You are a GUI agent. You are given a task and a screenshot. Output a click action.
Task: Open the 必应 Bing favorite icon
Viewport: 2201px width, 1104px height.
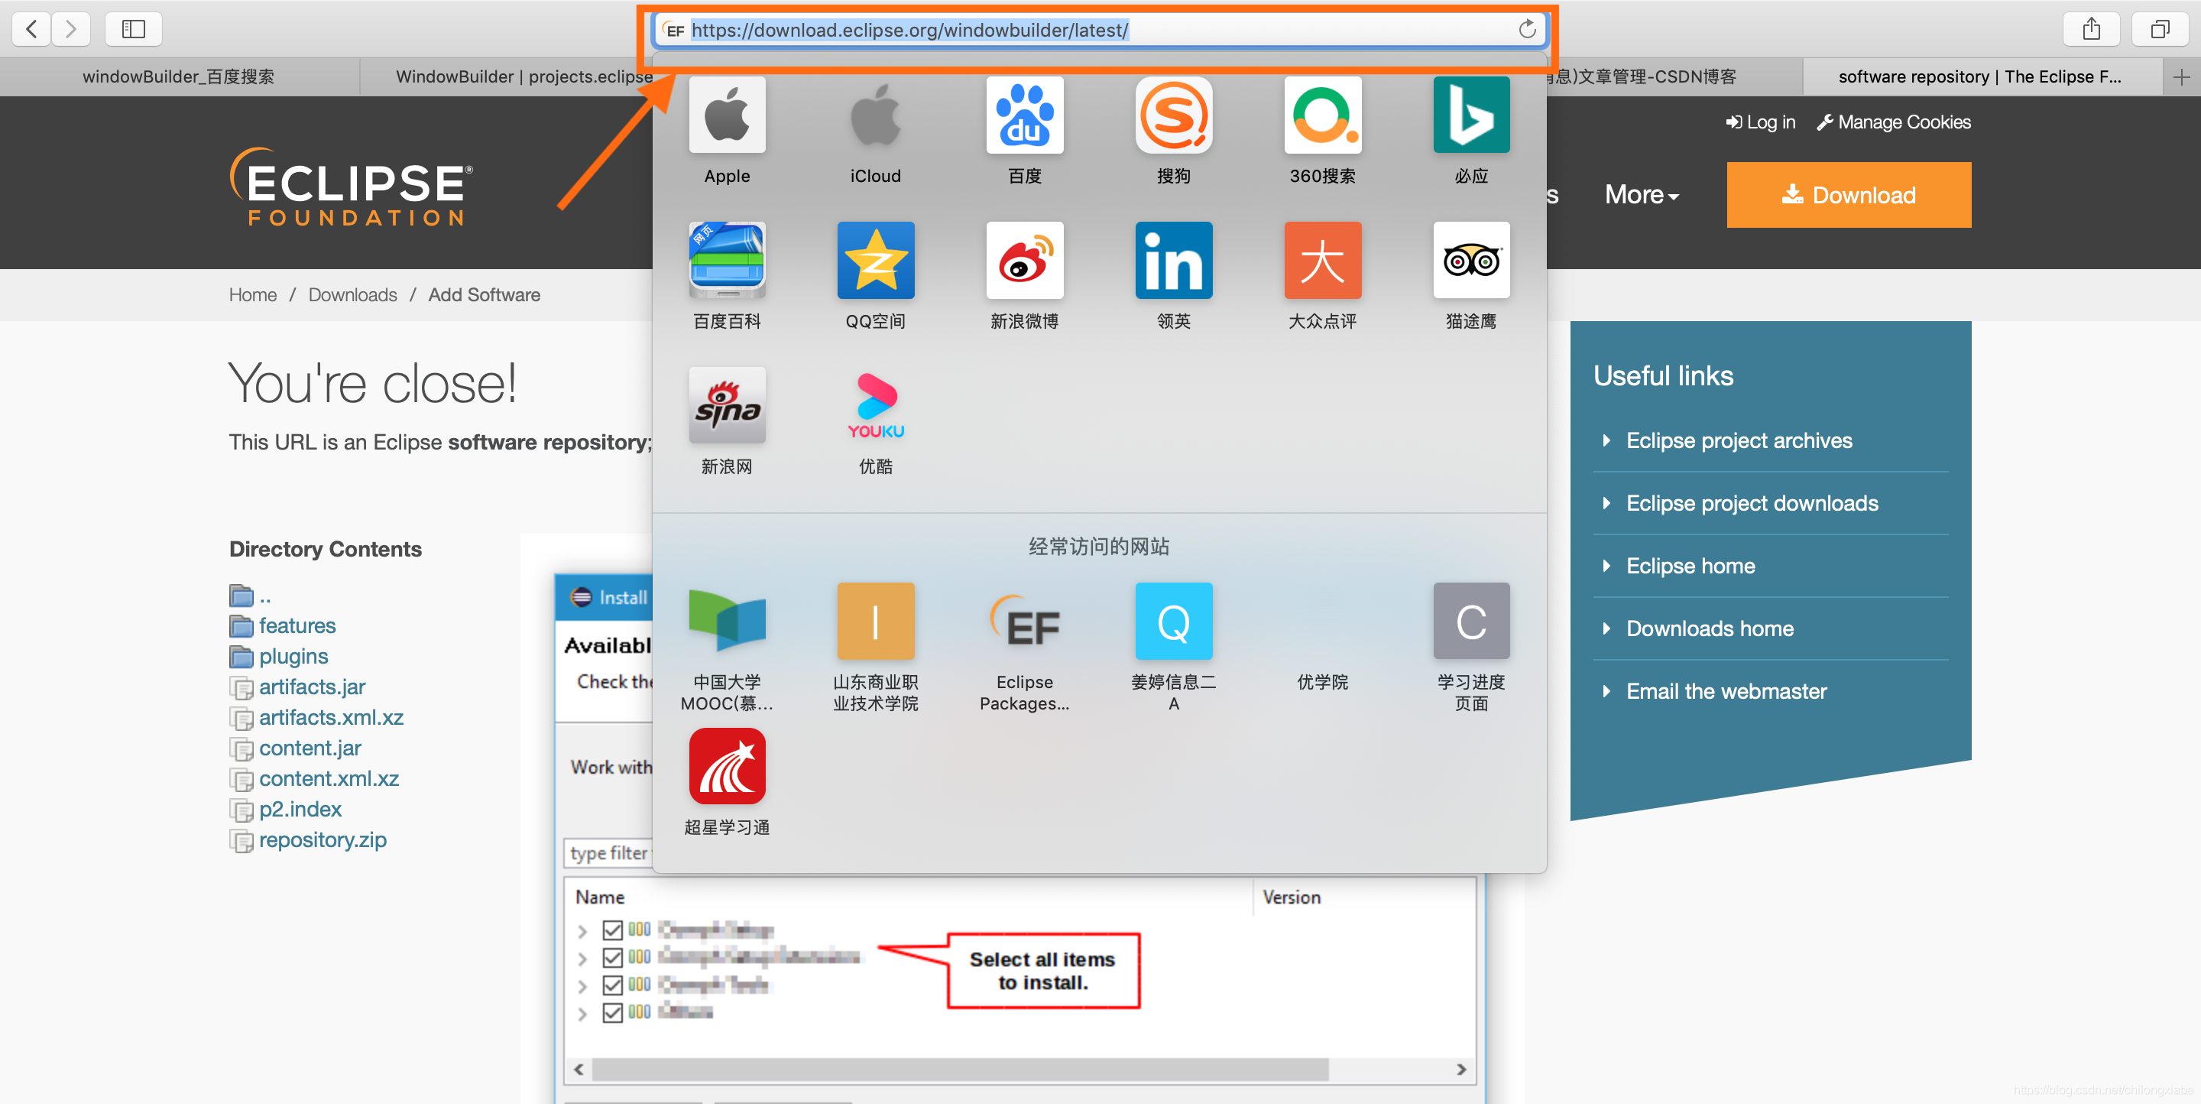(x=1471, y=115)
